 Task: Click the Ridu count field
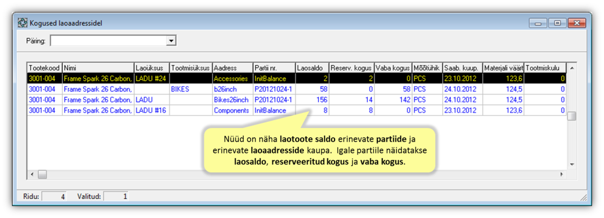pos(54,196)
